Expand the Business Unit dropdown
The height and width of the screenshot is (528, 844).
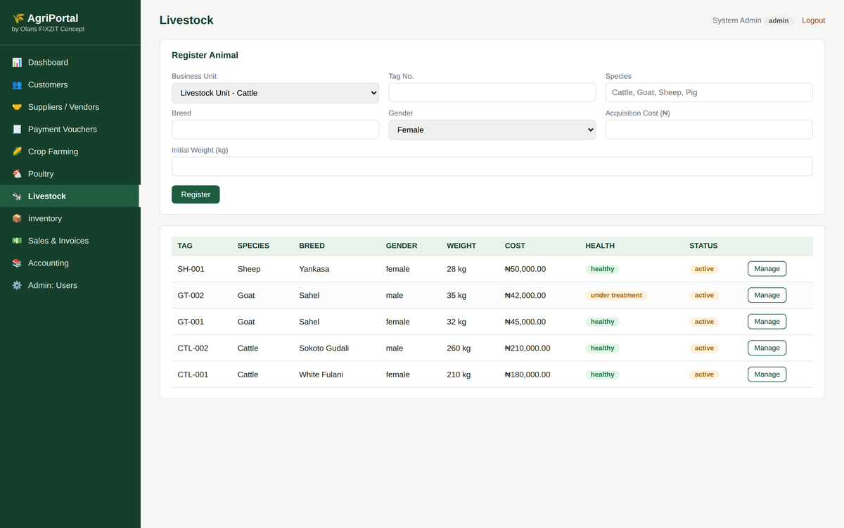(x=275, y=93)
